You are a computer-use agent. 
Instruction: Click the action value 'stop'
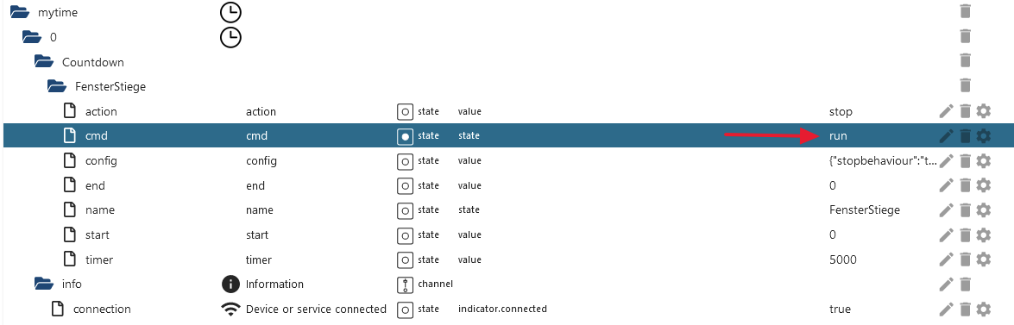click(840, 112)
